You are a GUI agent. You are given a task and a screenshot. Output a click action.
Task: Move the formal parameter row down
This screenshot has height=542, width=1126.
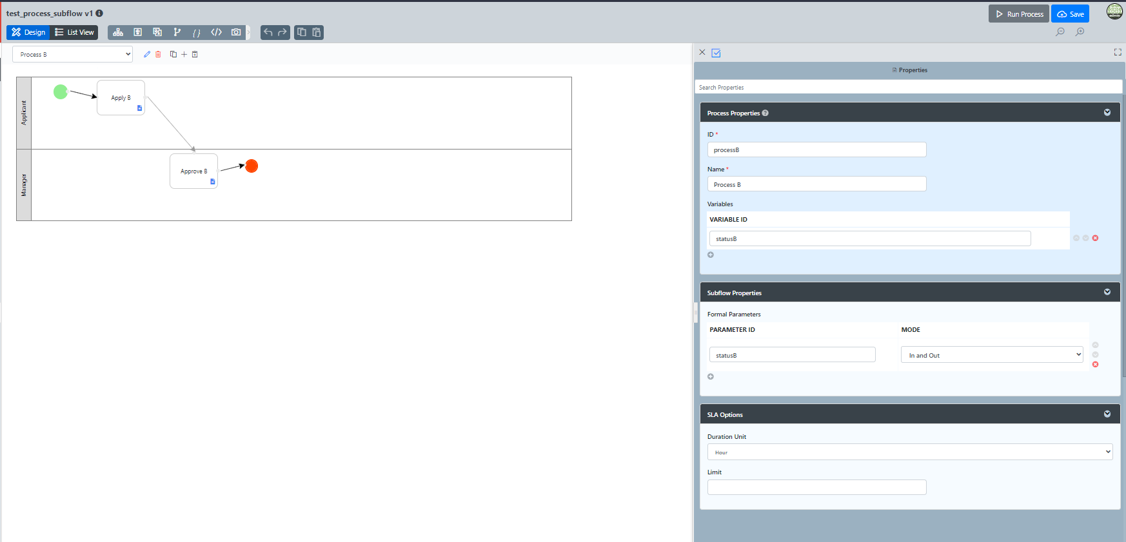(1095, 354)
